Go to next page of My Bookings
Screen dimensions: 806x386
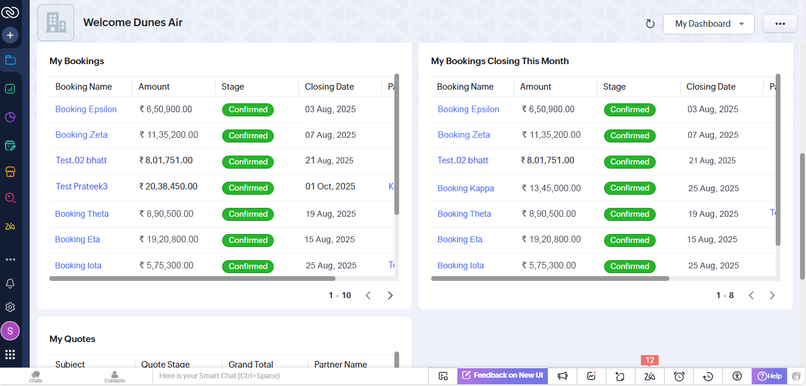point(390,295)
